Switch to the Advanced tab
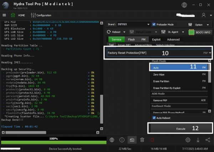This screenshot has width=214, height=152. 173,40
